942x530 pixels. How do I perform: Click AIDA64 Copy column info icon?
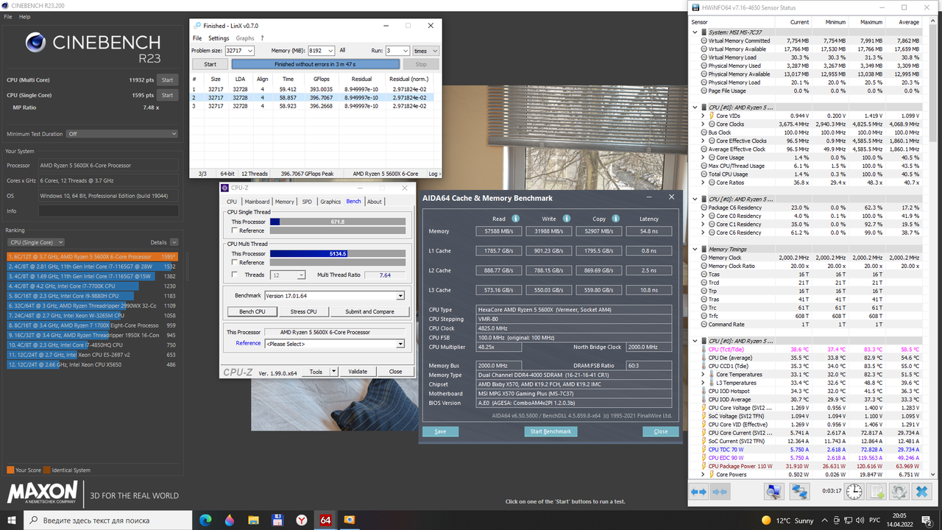615,219
